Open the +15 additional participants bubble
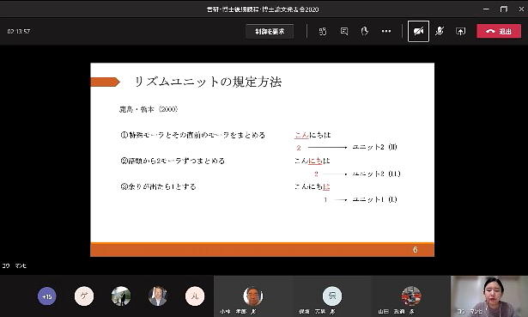Viewport: 528px width, 317px height. coord(47,296)
